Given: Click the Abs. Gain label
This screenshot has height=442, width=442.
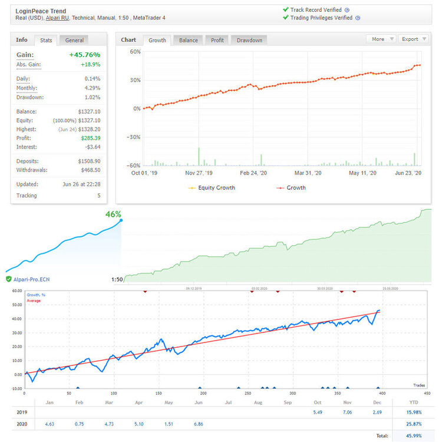Looking at the screenshot, I should (x=28, y=65).
